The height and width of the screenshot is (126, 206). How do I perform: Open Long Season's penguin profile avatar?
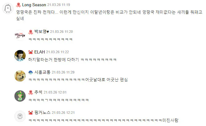coord(8,8)
